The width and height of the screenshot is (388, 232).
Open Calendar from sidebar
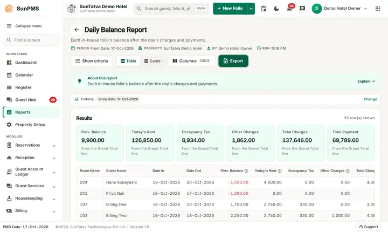click(31, 75)
